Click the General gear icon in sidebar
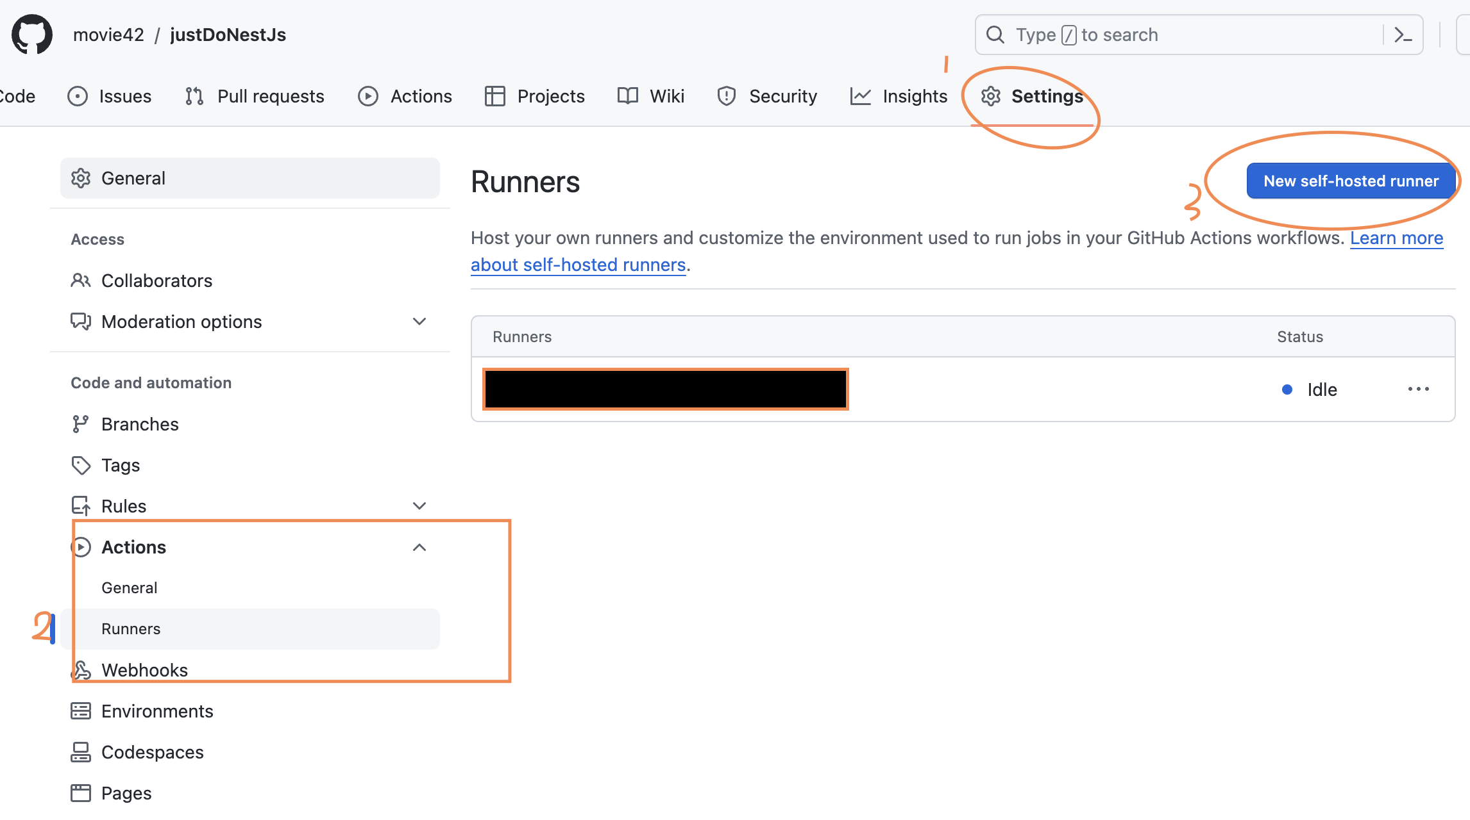 click(81, 178)
